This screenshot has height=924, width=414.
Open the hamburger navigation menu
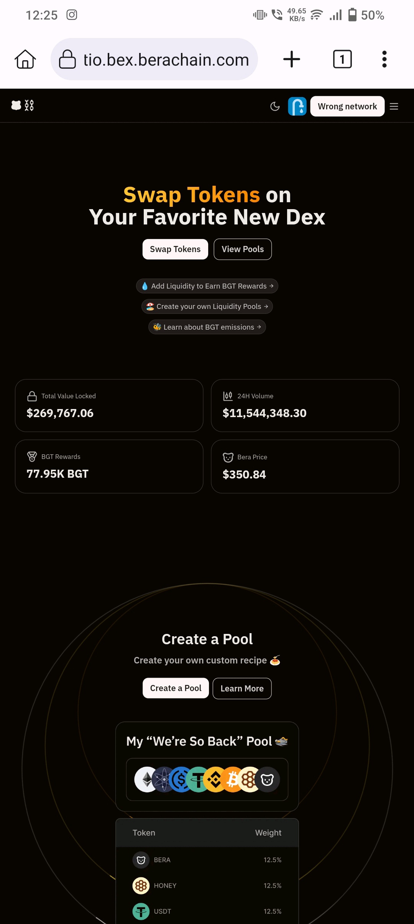coord(394,106)
